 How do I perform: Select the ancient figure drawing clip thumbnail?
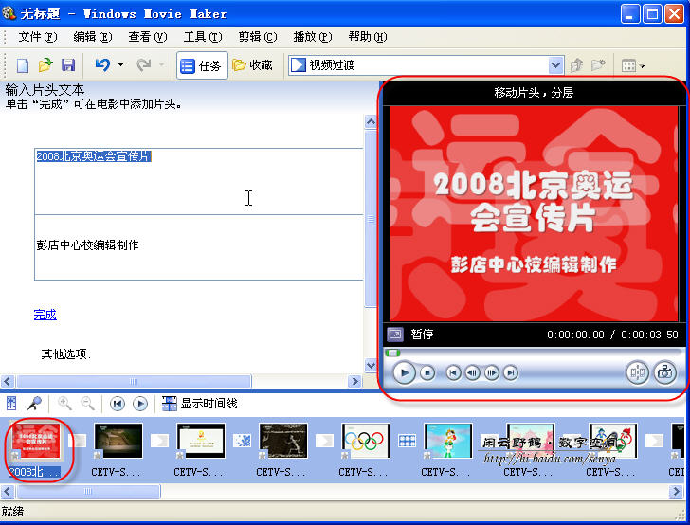coord(283,441)
